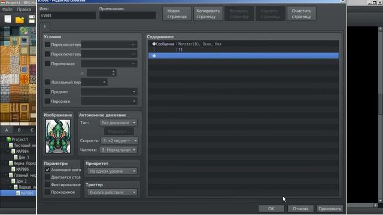
Task: Check the Двигается стоя option
Action: 47,177
